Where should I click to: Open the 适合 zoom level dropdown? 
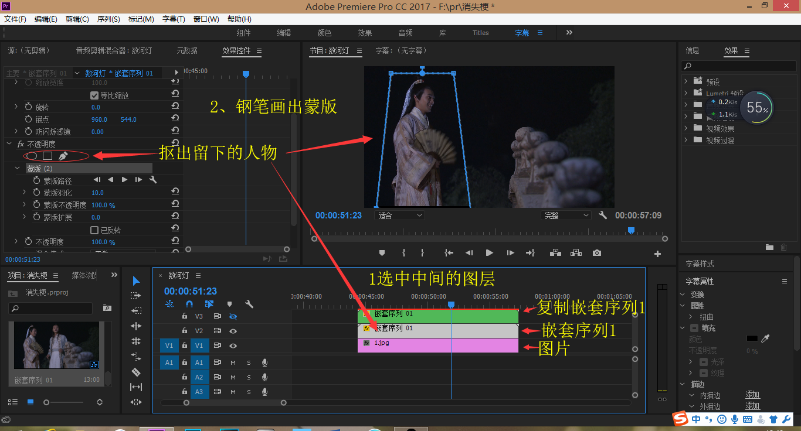point(399,215)
